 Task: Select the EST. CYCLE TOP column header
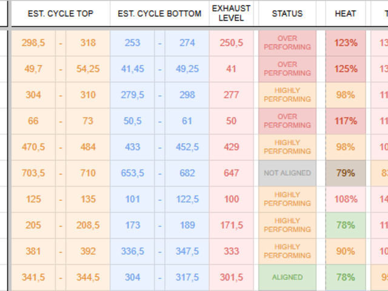[x=61, y=13]
